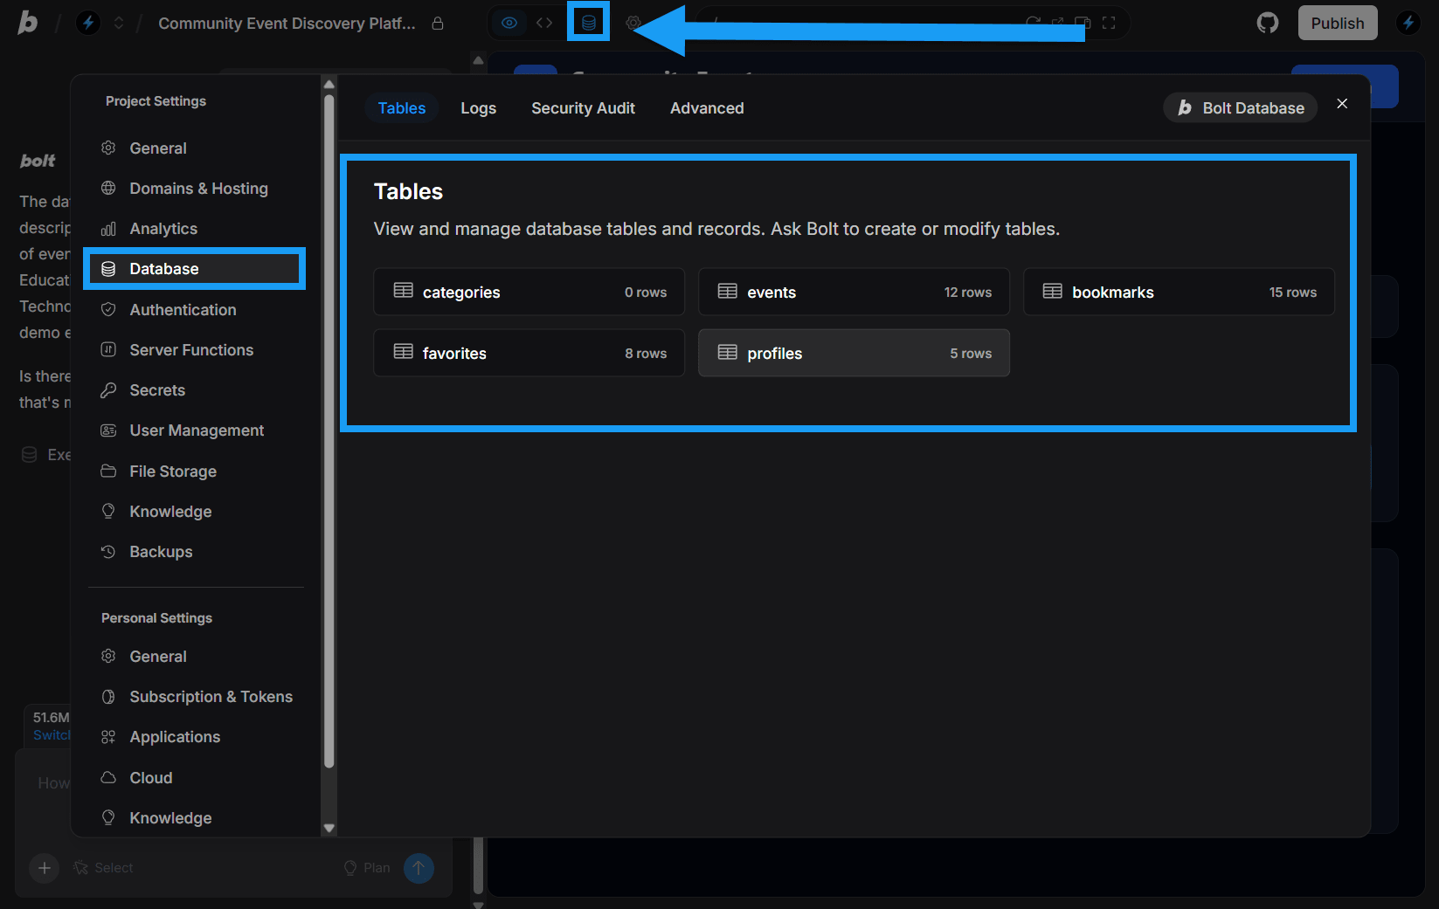Open the Logs tab in Bolt Database

pos(478,107)
